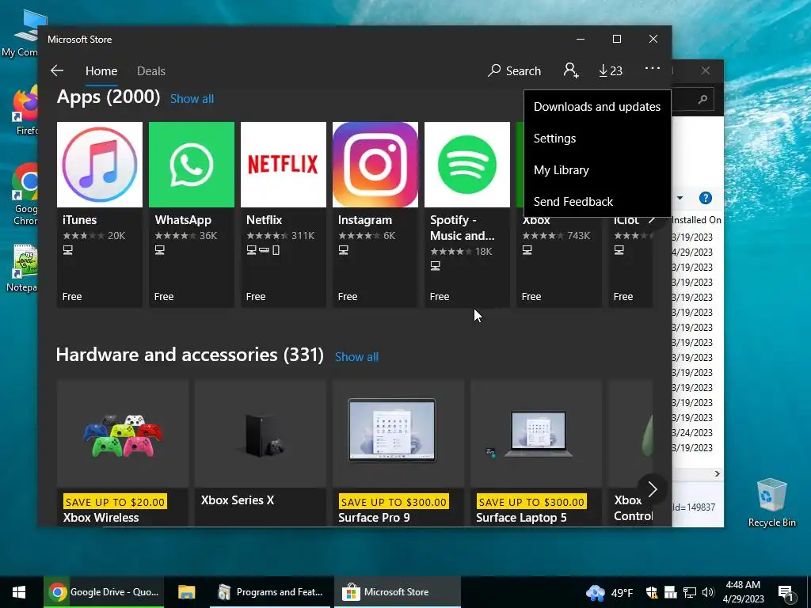
Task: Open the Netflix app icon
Action: click(x=284, y=165)
